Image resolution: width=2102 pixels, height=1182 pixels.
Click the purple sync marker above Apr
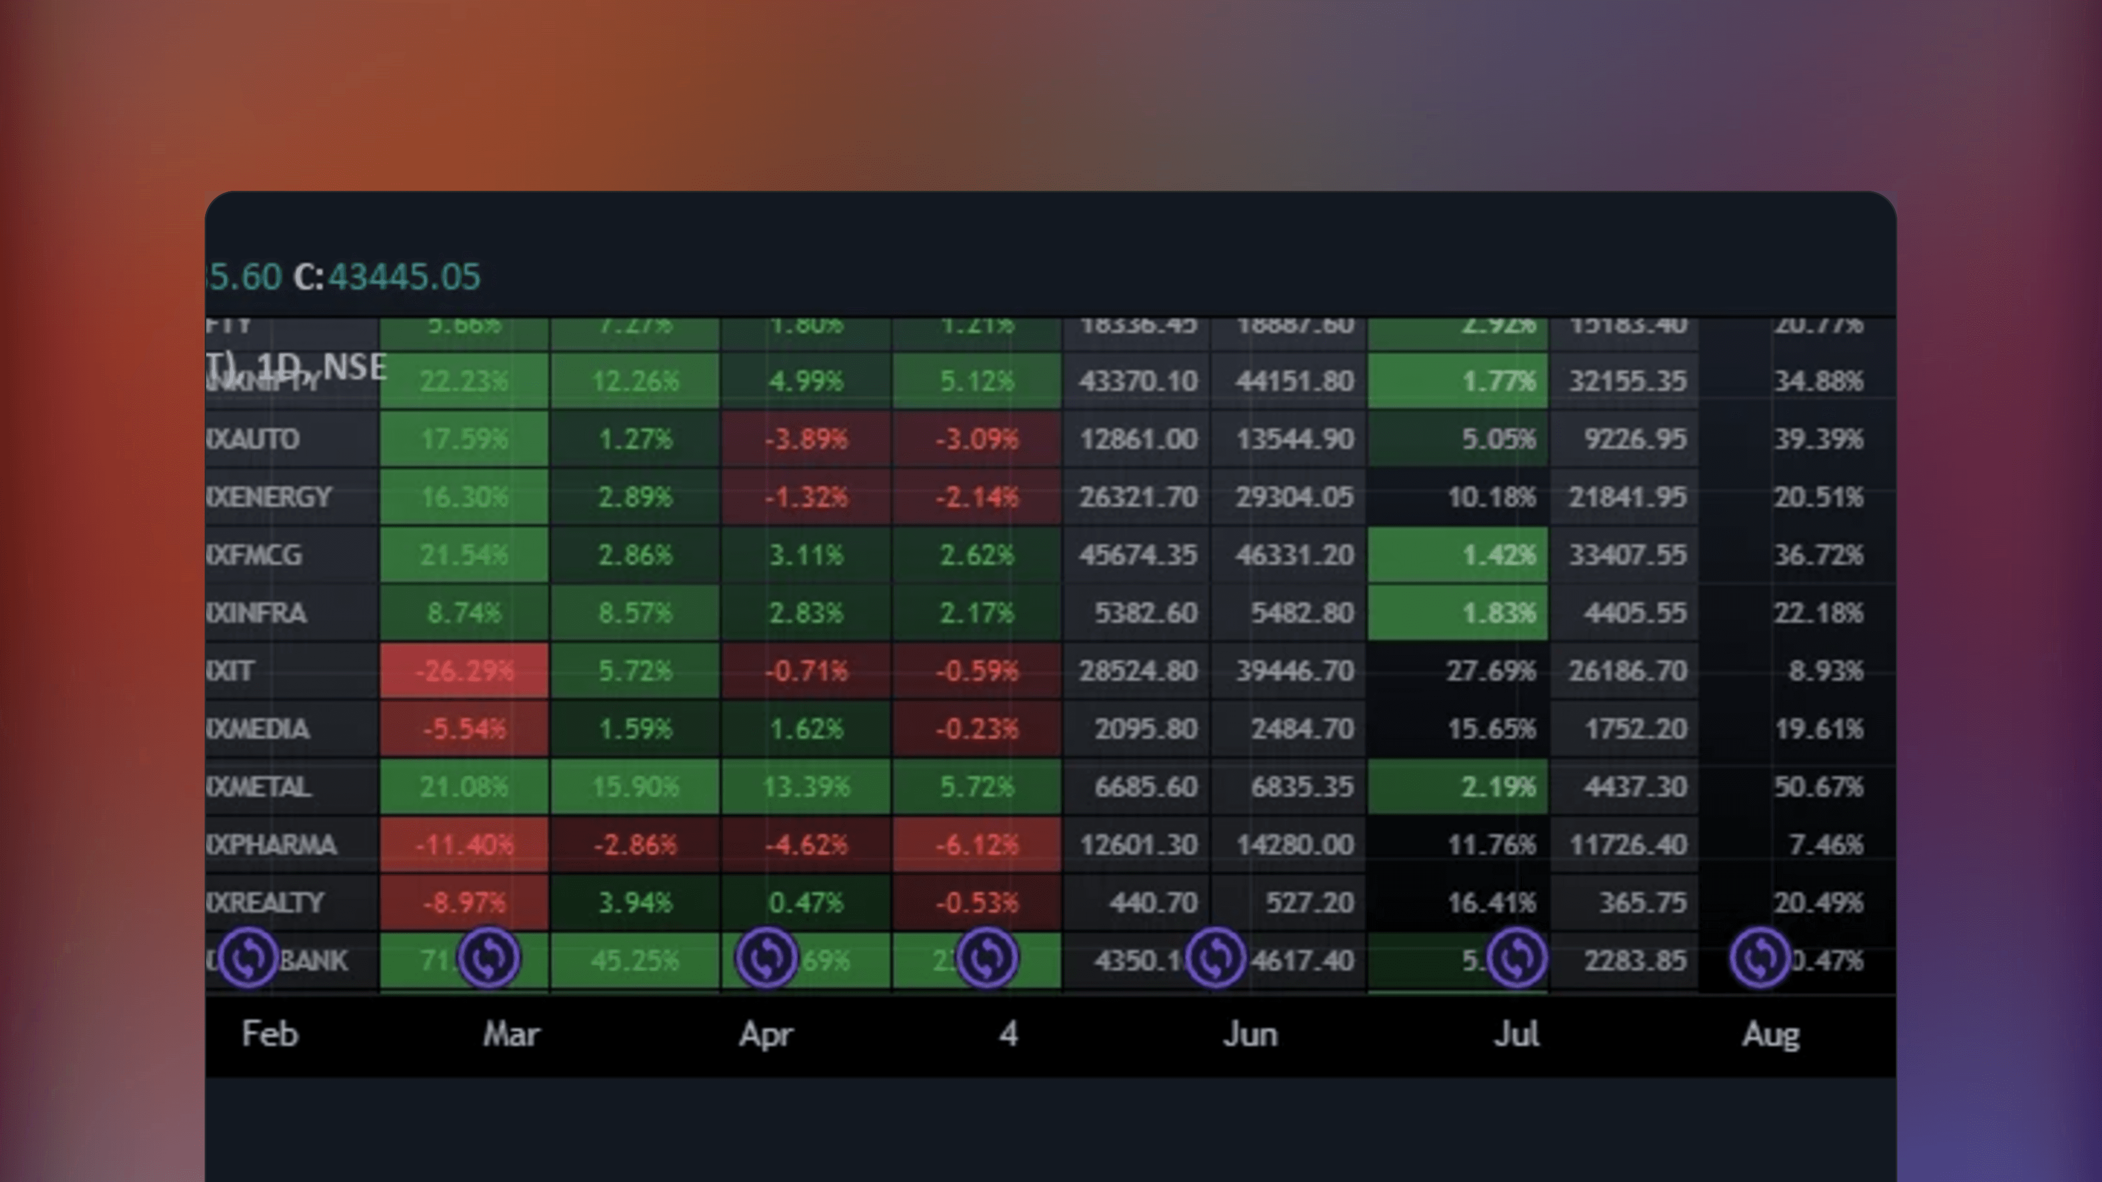point(765,957)
